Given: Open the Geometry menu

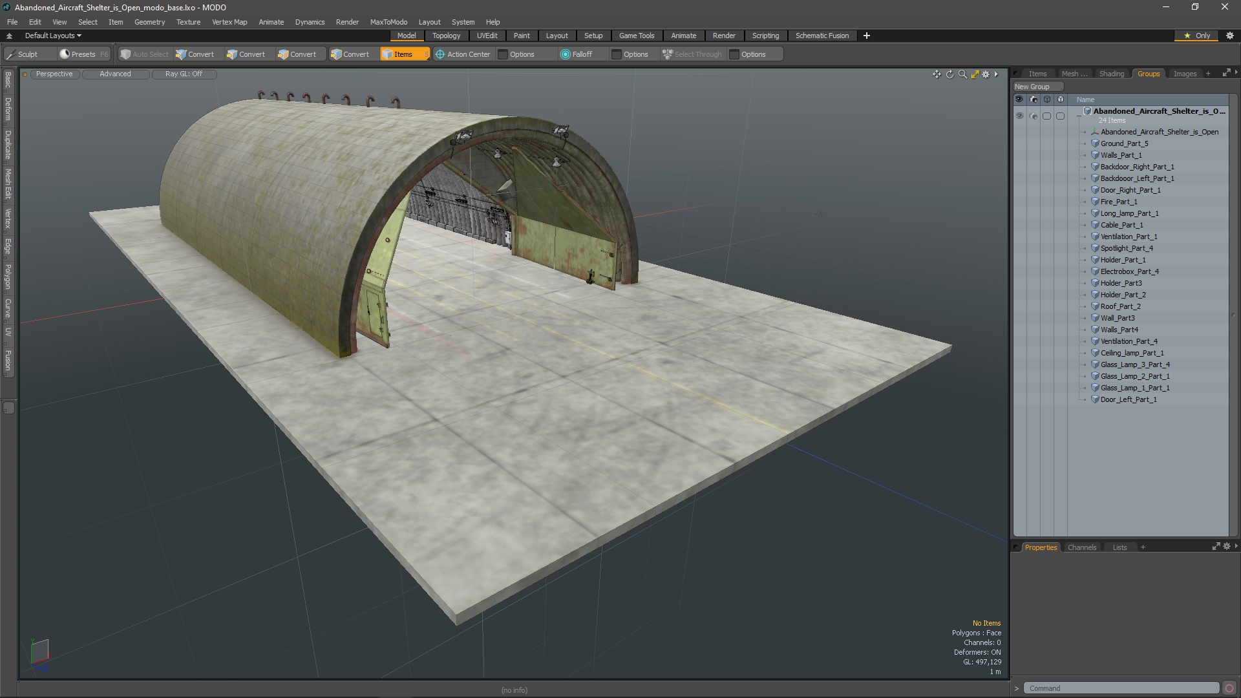Looking at the screenshot, I should click(x=149, y=22).
